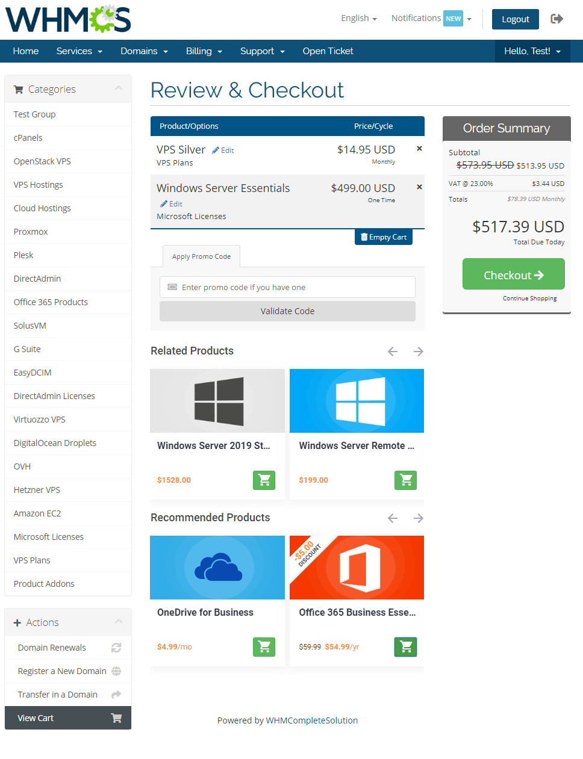Go to the Home menu item
583x759 pixels.
click(26, 51)
